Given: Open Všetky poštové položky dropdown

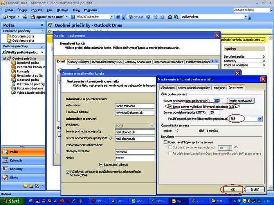Looking at the screenshot, I should 42,52.
